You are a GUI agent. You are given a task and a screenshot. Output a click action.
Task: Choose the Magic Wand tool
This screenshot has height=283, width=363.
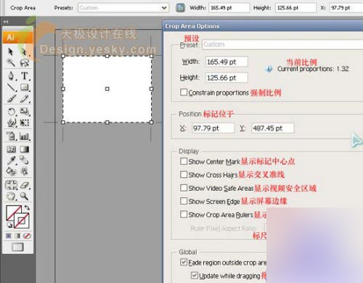click(11, 62)
